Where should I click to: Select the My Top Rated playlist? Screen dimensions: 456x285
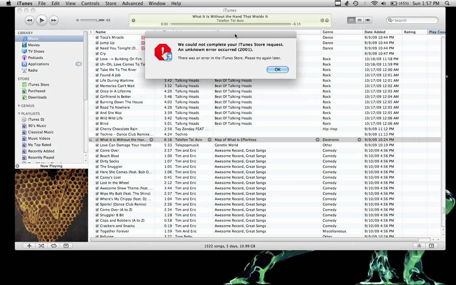click(40, 145)
